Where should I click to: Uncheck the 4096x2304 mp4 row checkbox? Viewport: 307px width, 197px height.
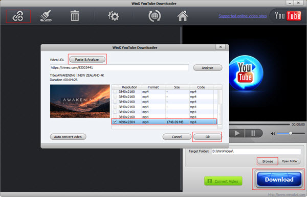click(115, 121)
